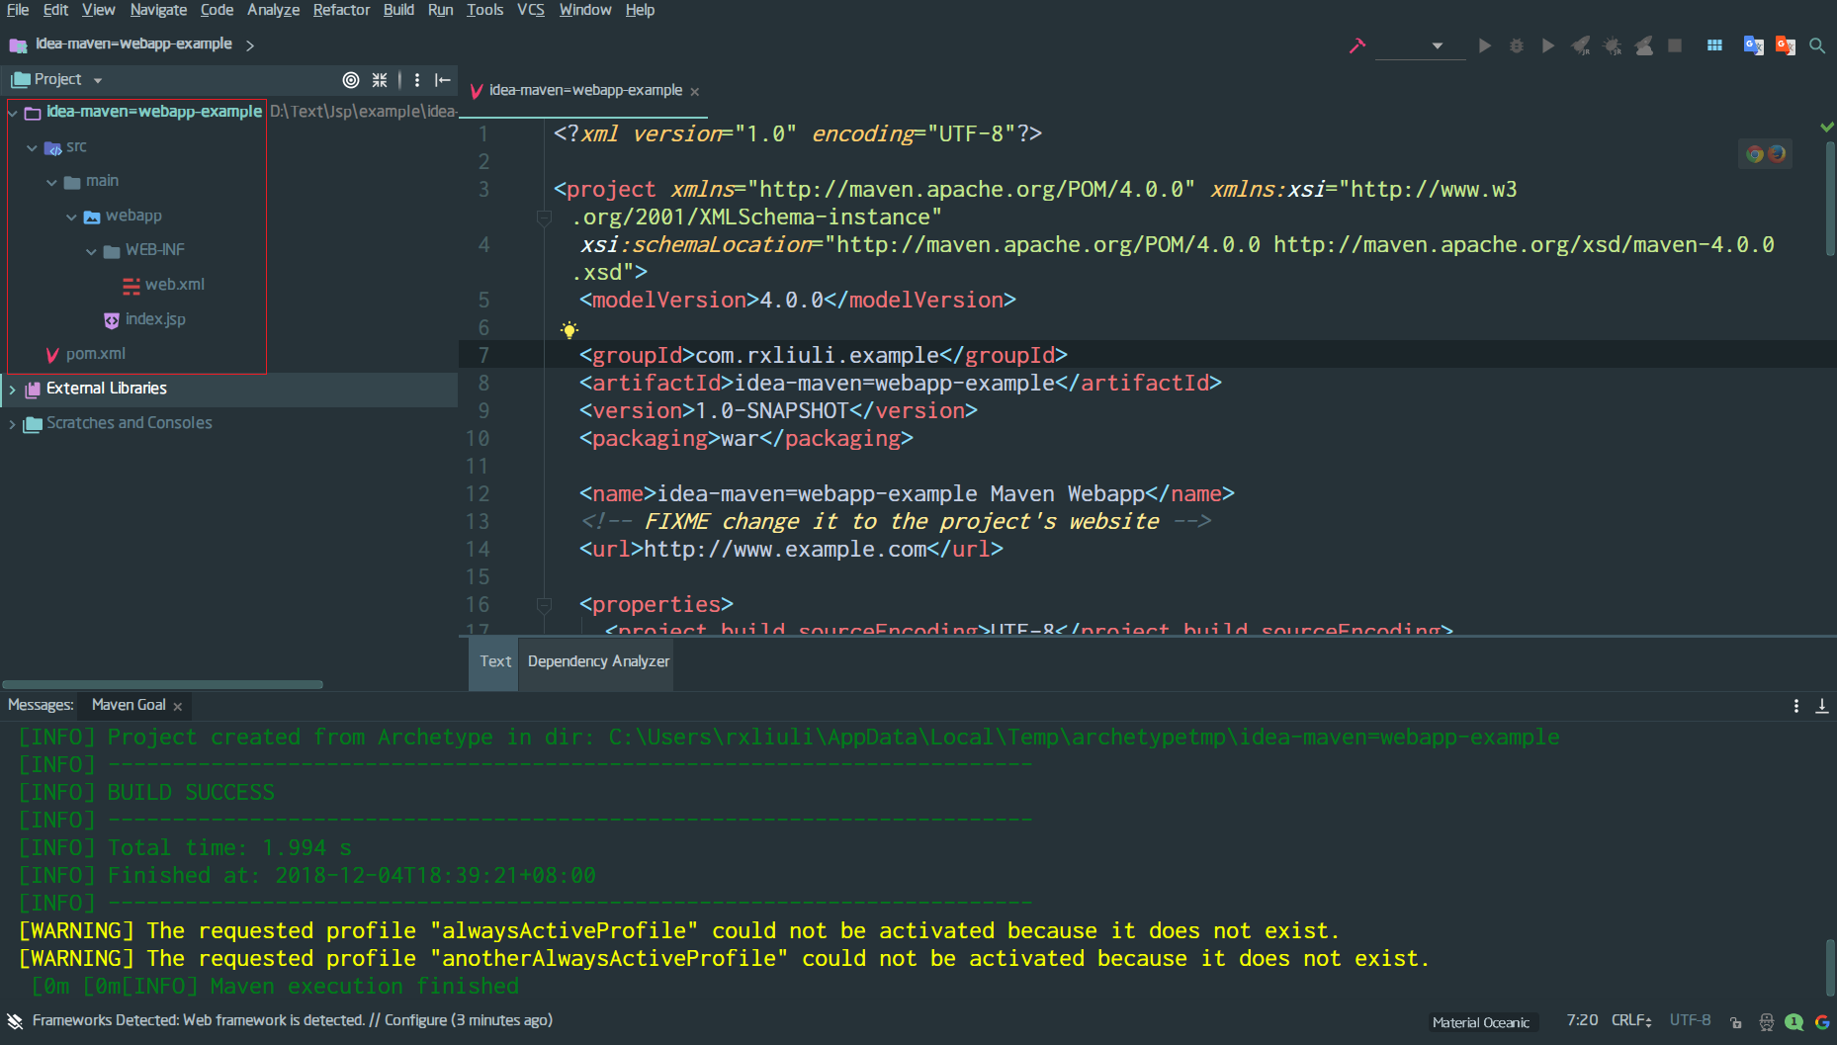Click the Hector inspector icon in status bar
The height and width of the screenshot is (1045, 1837).
click(x=1766, y=1022)
